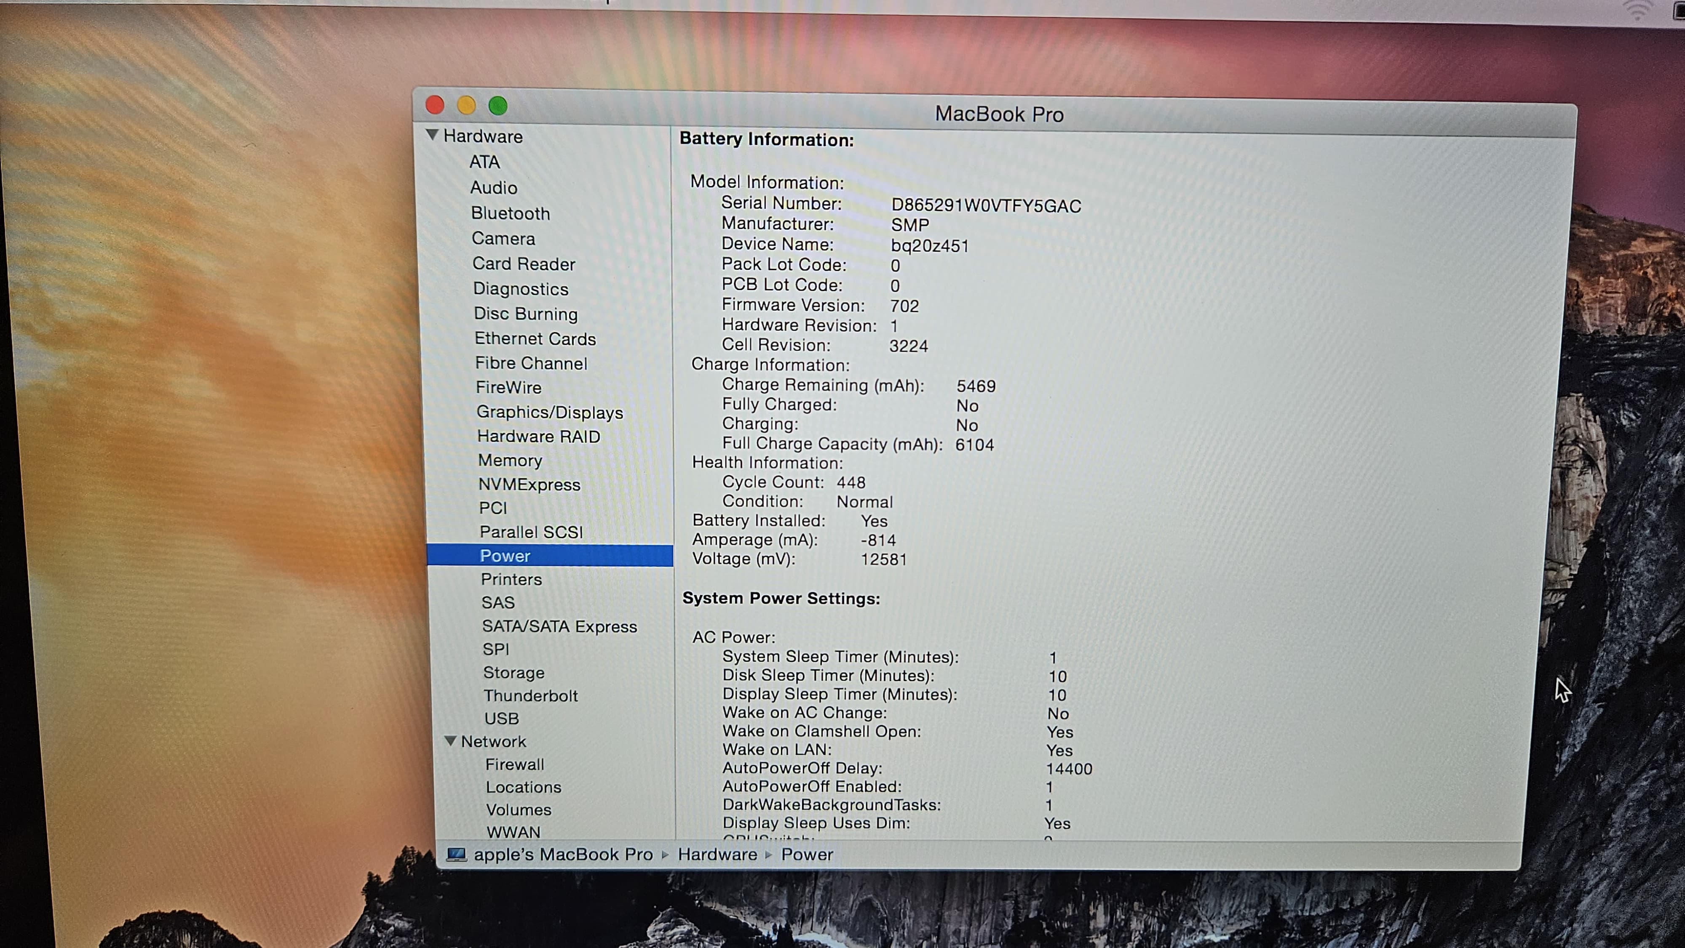1685x948 pixels.
Task: Select SAS in the sidebar
Action: click(x=498, y=602)
